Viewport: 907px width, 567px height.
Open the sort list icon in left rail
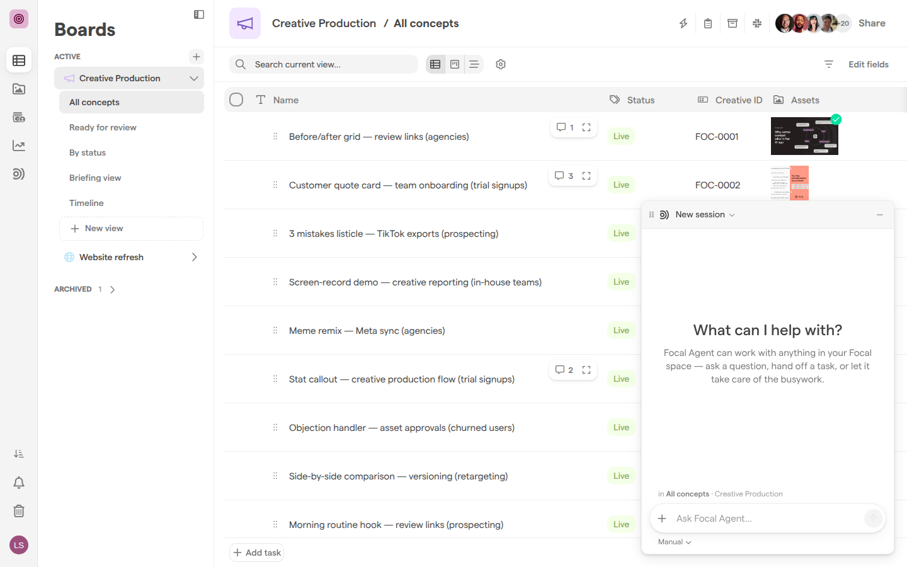pos(19,454)
